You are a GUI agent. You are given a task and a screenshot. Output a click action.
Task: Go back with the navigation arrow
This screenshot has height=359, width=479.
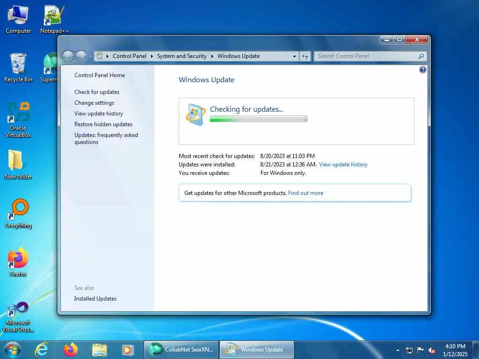[x=68, y=56]
